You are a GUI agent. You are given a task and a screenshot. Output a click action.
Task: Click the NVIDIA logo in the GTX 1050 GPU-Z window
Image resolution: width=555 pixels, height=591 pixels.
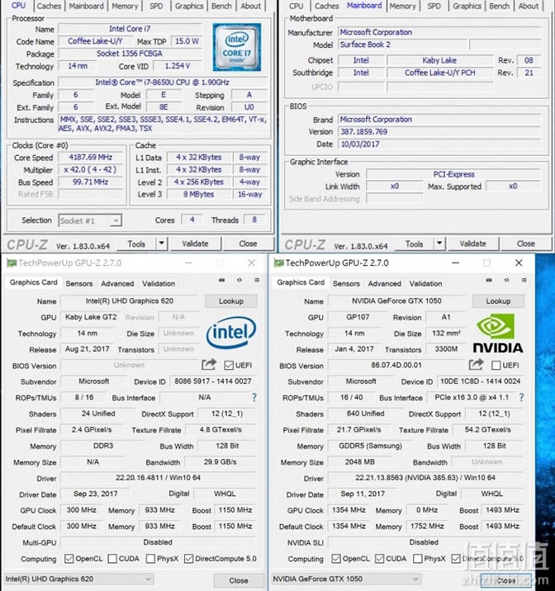(498, 333)
